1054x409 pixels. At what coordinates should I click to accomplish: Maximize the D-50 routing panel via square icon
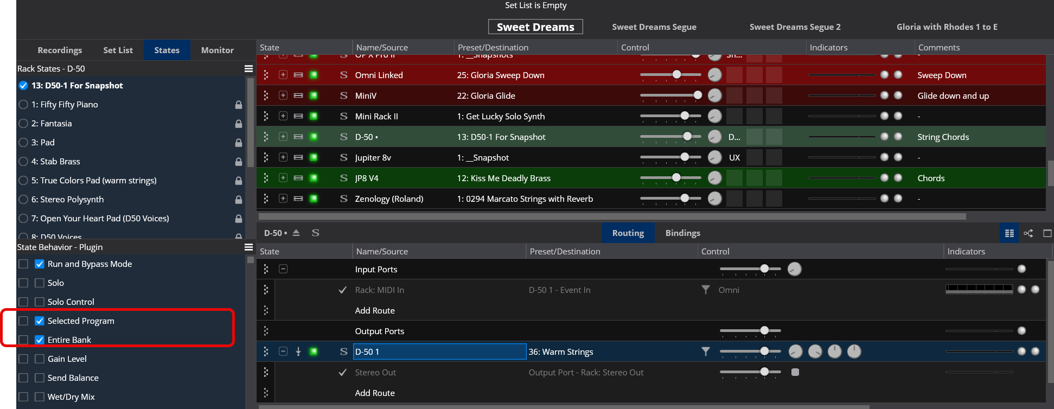coord(1047,233)
